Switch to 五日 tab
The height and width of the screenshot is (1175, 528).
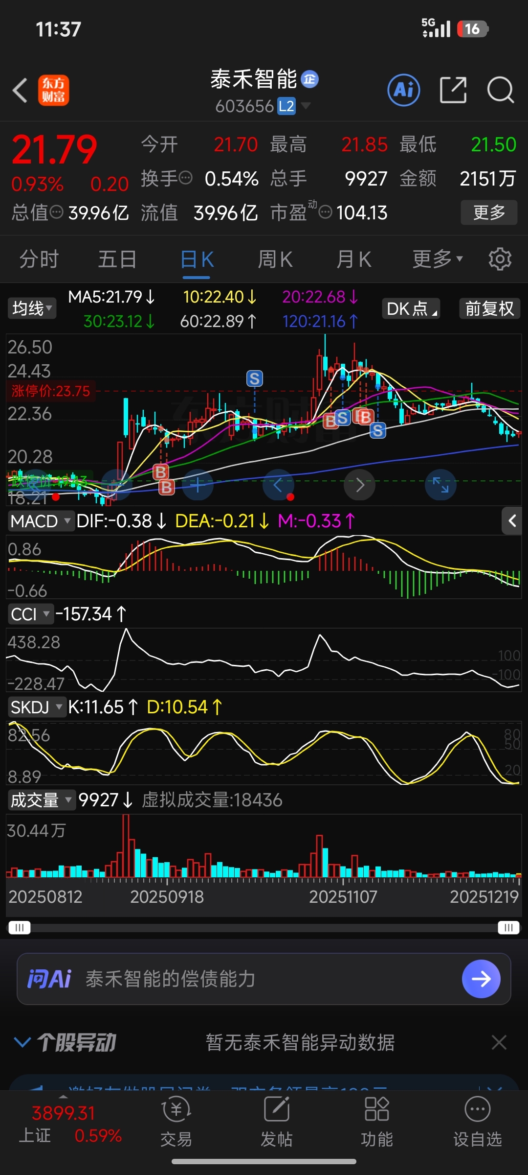click(x=117, y=259)
